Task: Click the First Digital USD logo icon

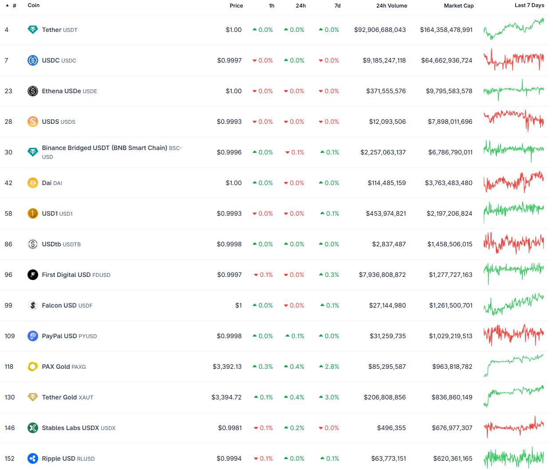Action: [x=33, y=275]
